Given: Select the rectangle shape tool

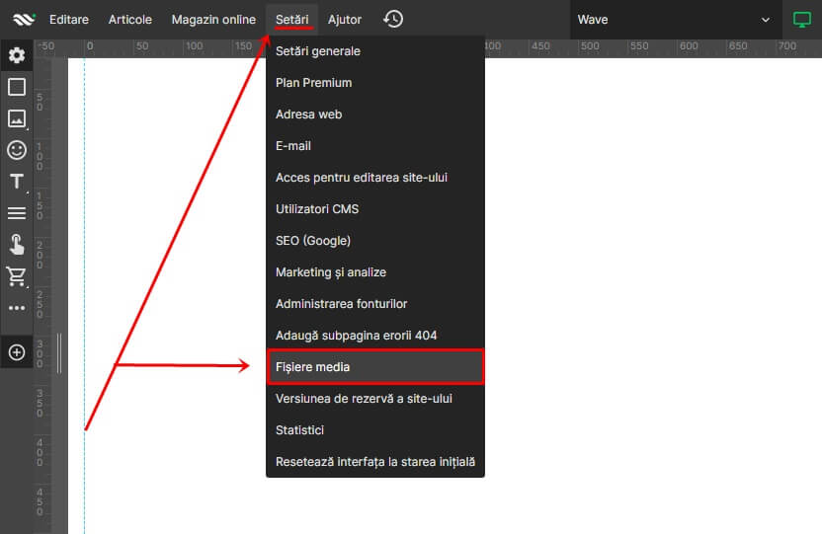Looking at the screenshot, I should tap(17, 87).
